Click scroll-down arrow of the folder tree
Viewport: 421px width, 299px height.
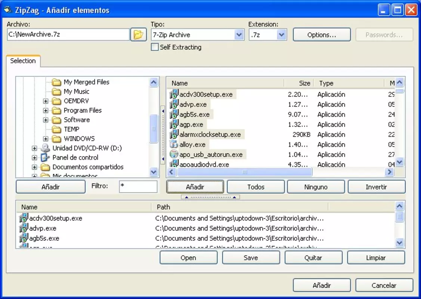pyautogui.click(x=154, y=172)
